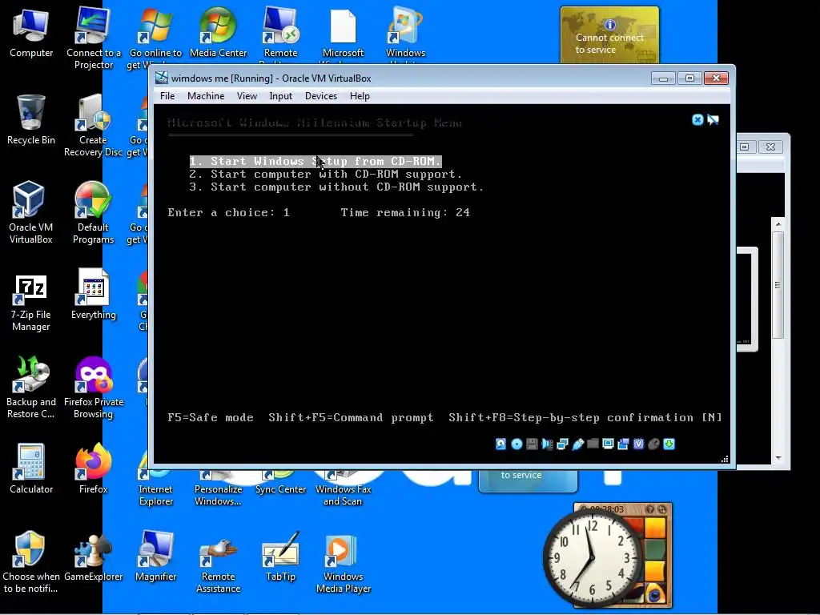Open the Machine menu
Viewport: 820px width, 615px height.
click(x=206, y=96)
